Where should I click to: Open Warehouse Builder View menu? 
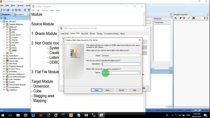tap(13, 6)
